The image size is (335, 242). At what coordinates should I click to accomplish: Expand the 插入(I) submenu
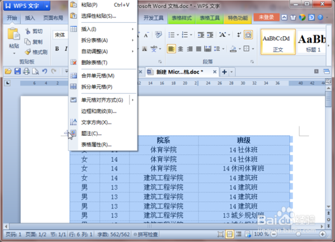pyautogui.click(x=133, y=29)
